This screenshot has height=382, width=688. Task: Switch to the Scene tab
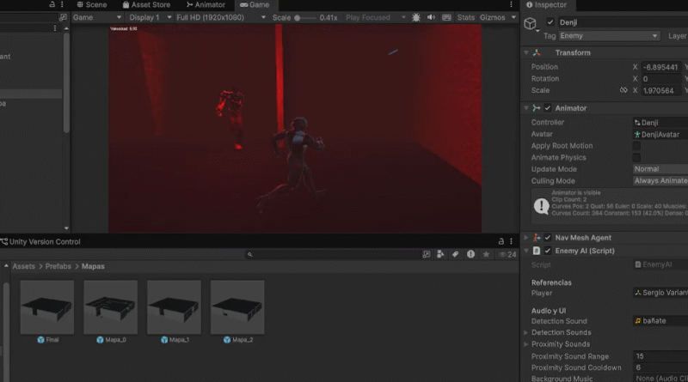92,5
